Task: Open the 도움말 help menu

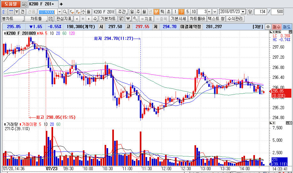Action: click(x=11, y=4)
